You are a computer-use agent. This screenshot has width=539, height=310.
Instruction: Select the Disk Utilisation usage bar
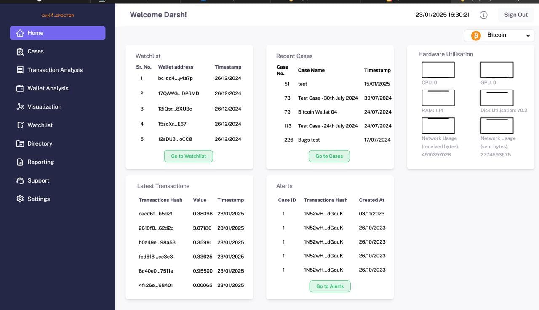pyautogui.click(x=496, y=98)
